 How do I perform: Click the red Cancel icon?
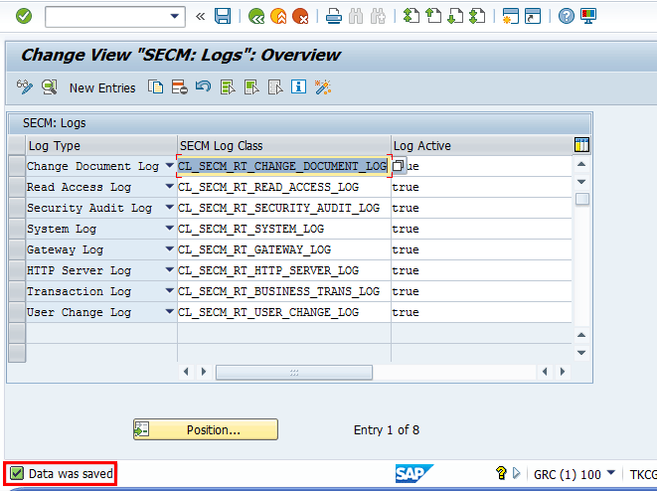300,16
